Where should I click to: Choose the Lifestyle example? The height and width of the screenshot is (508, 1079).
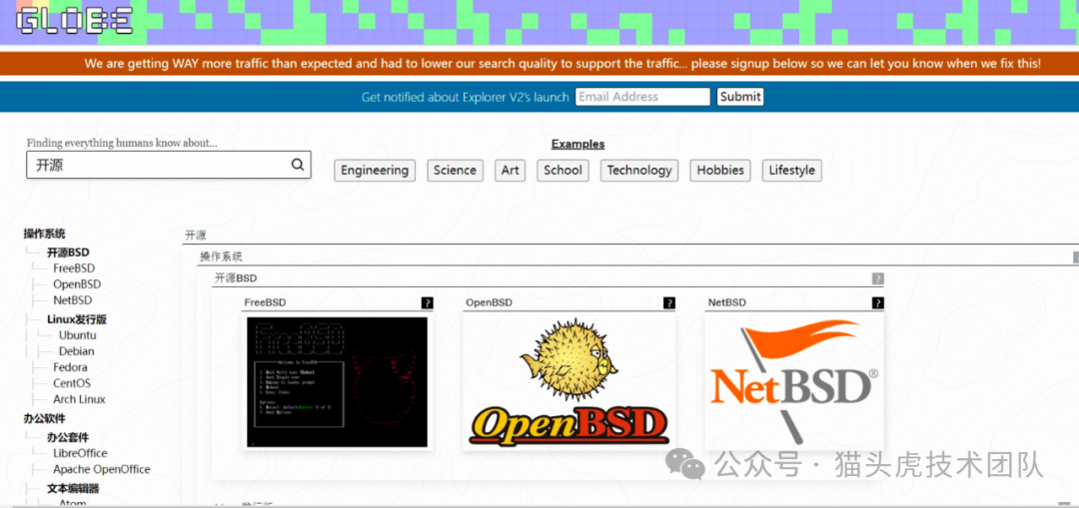pyautogui.click(x=791, y=171)
